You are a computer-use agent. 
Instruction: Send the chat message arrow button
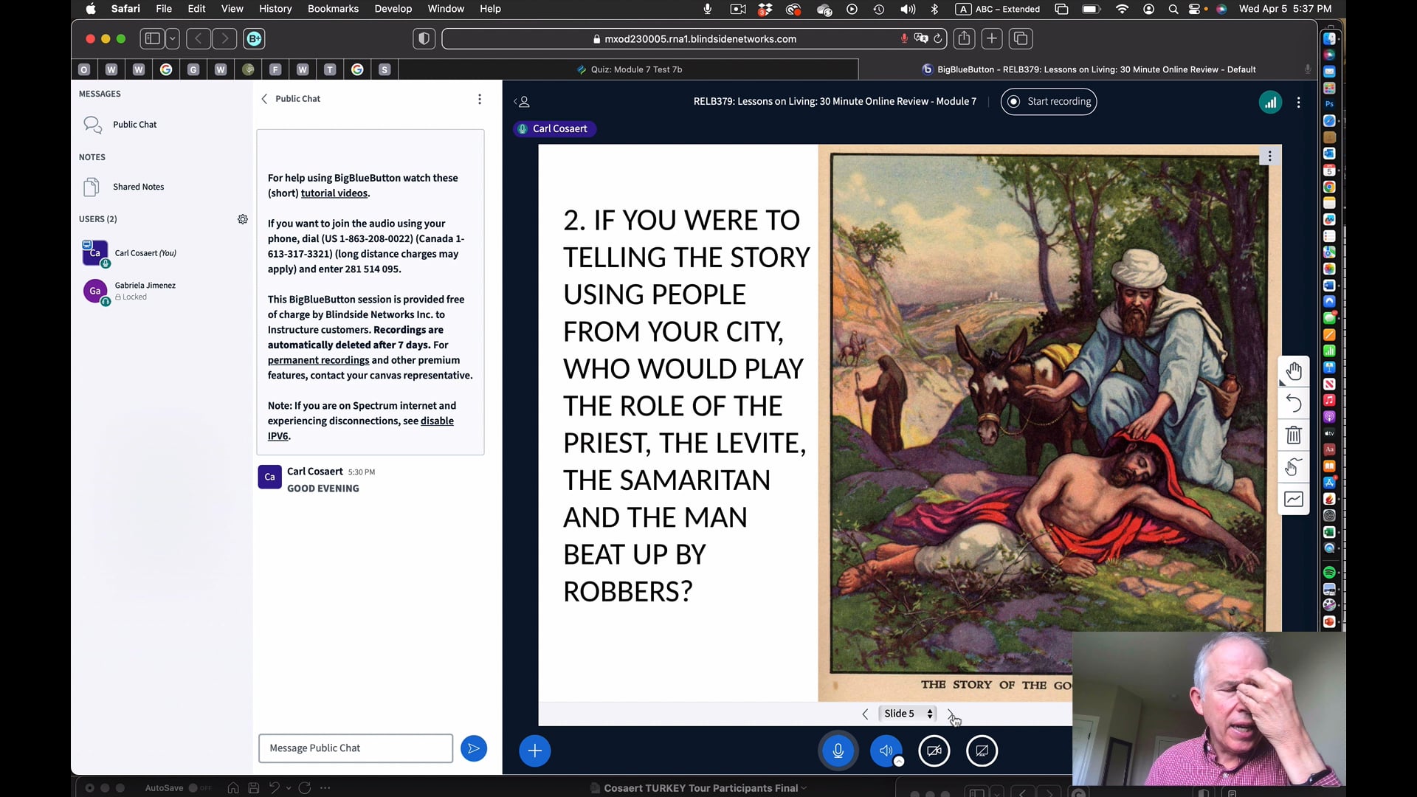click(474, 748)
